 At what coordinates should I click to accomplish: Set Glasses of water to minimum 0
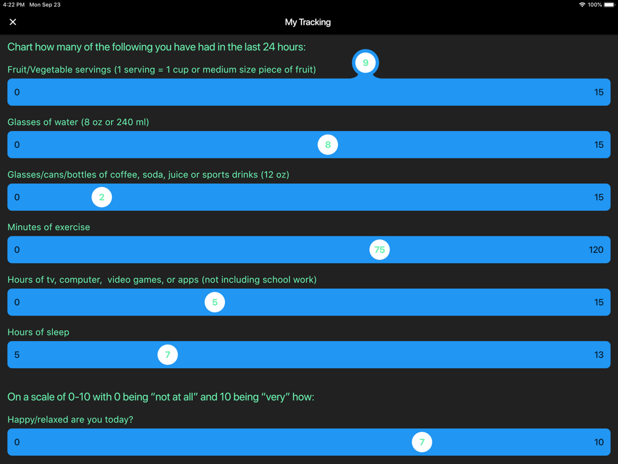click(17, 145)
